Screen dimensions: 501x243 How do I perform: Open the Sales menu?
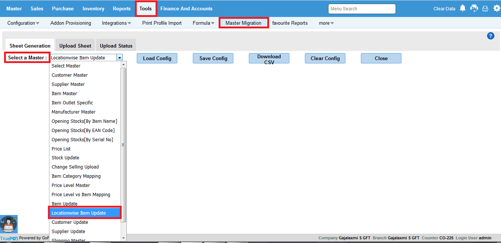(x=37, y=8)
